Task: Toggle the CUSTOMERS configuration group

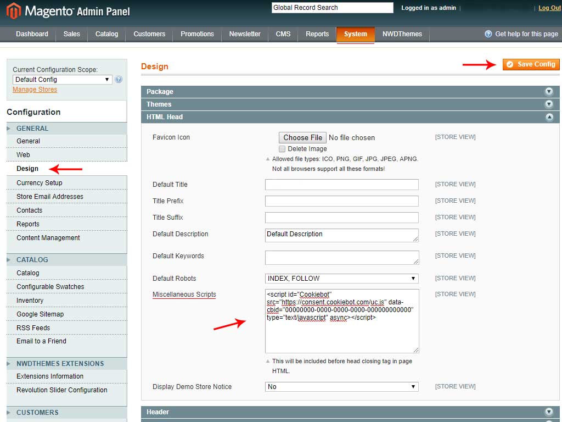Action: (66, 412)
